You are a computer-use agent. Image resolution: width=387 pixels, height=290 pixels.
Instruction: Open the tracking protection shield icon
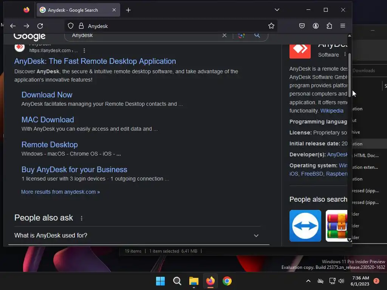[x=71, y=26]
